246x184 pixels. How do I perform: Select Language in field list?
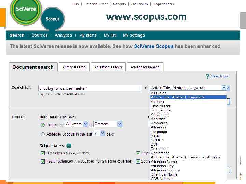click(x=188, y=132)
